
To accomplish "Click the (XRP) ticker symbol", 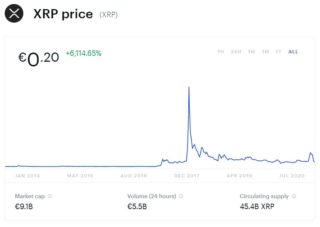I will pyautogui.click(x=108, y=15).
